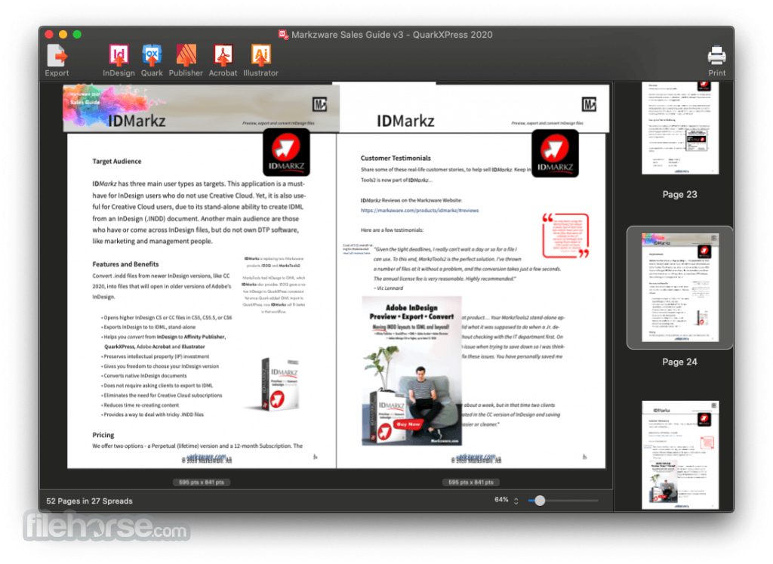Open in InDesign toolbar icon

tap(119, 55)
